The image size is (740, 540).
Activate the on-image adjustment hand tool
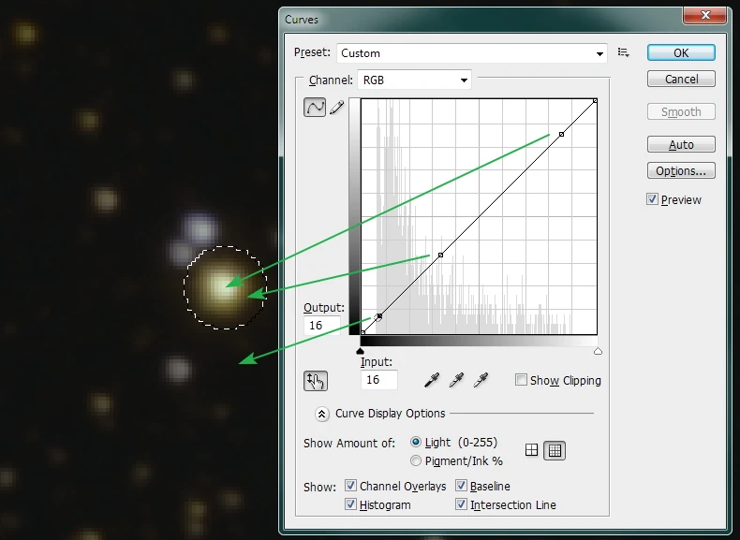(316, 380)
